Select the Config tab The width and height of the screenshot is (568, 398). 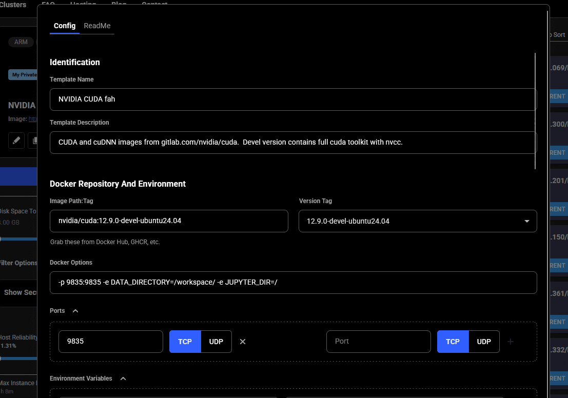pos(65,26)
